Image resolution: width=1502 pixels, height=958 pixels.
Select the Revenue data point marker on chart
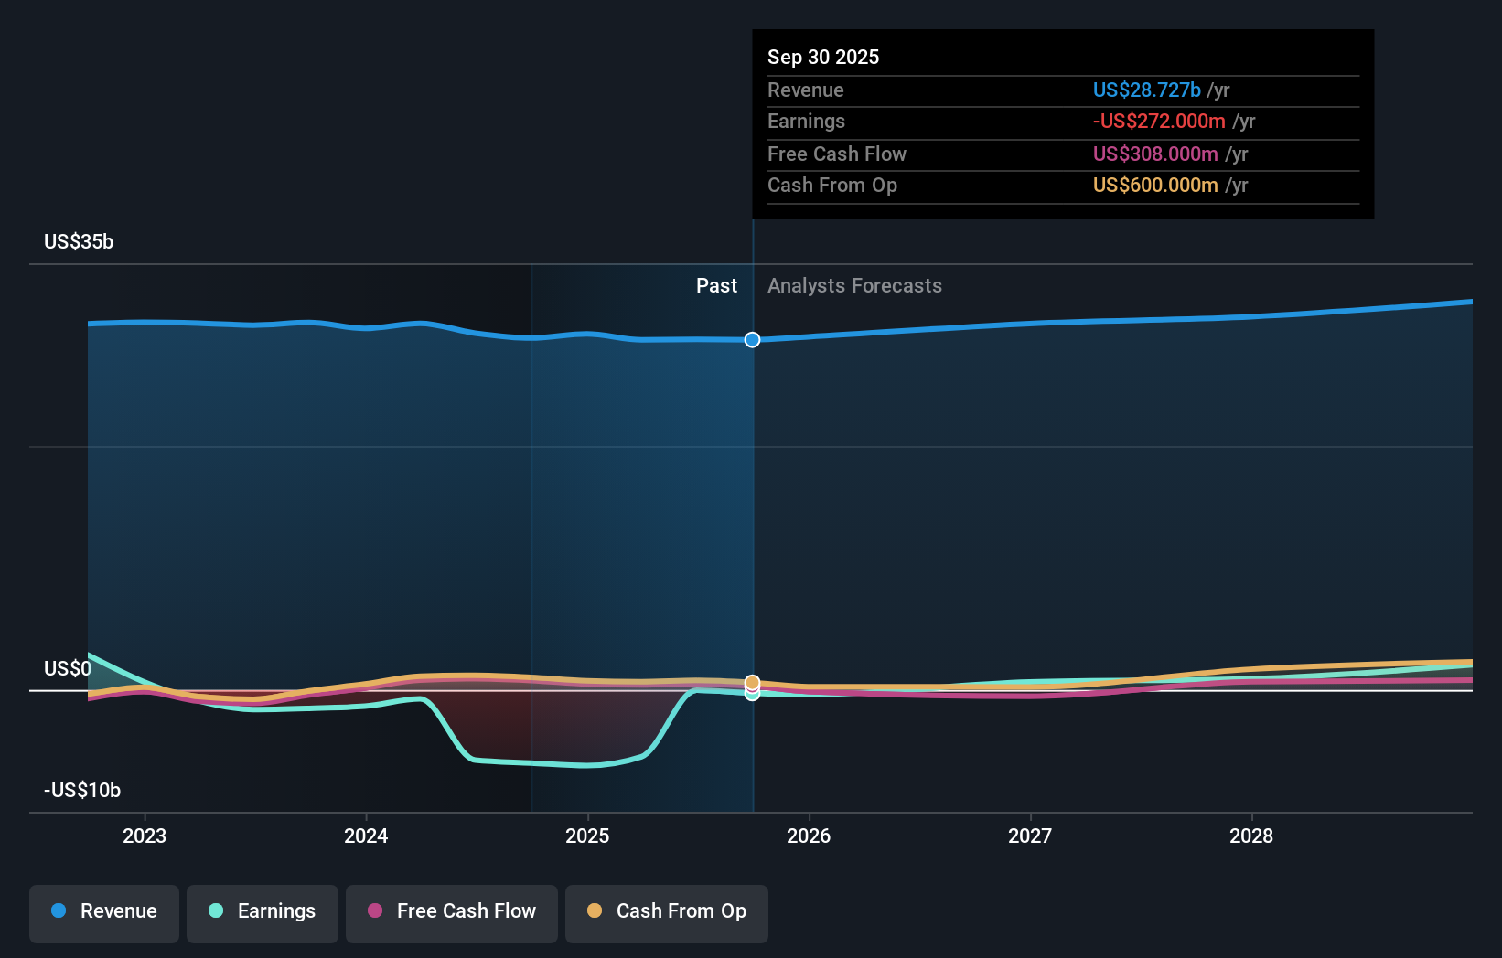coord(752,339)
